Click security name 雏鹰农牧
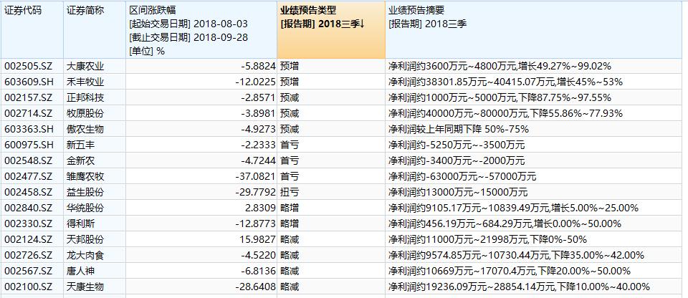The height and width of the screenshot is (298, 688). [x=85, y=177]
